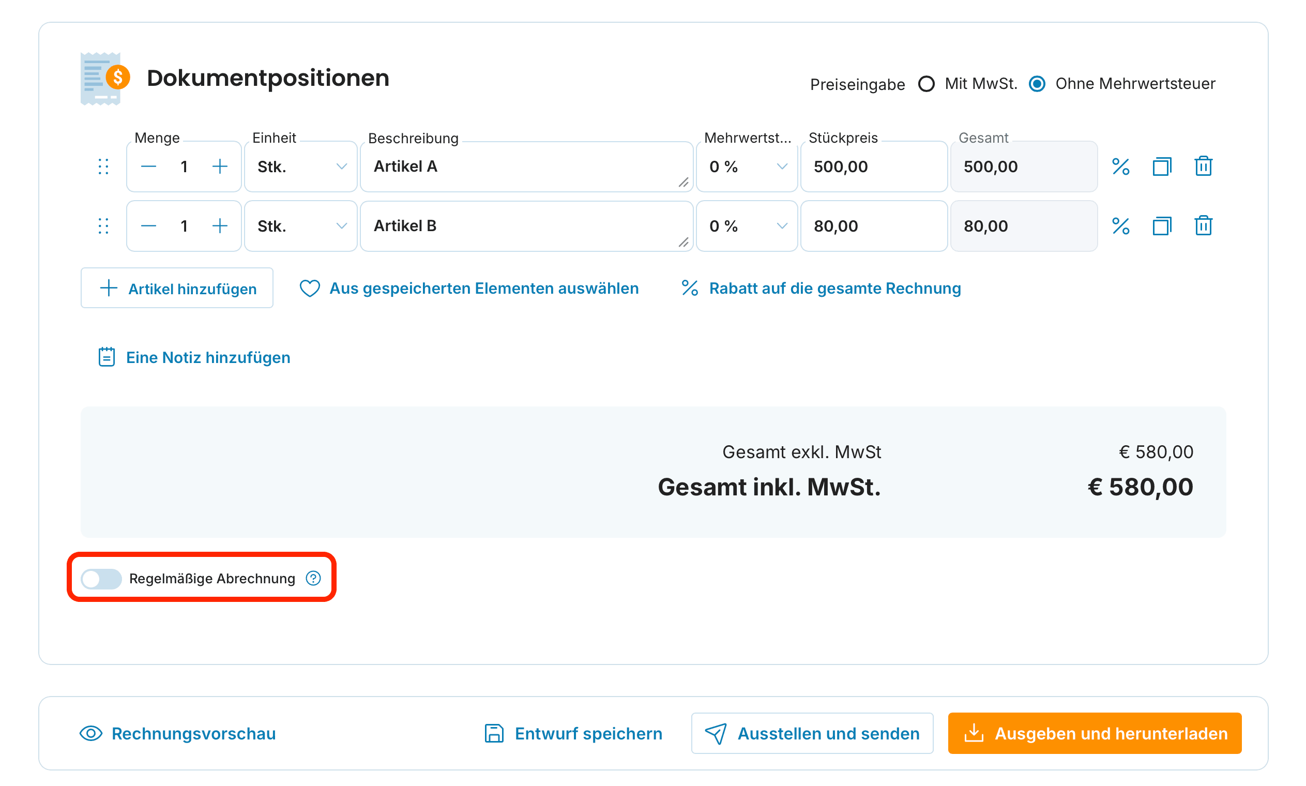Decrease quantity for Artikel B
1306x786 pixels.
click(x=149, y=226)
